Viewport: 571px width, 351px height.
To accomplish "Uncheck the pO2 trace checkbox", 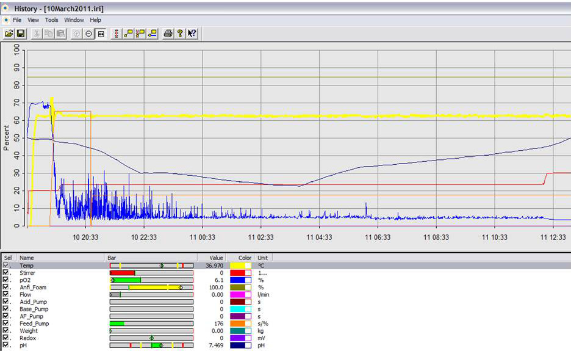I will point(6,280).
